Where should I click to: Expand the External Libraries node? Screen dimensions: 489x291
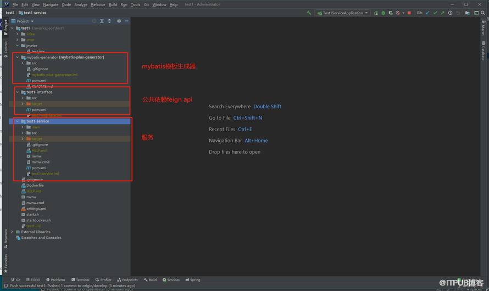pos(12,232)
